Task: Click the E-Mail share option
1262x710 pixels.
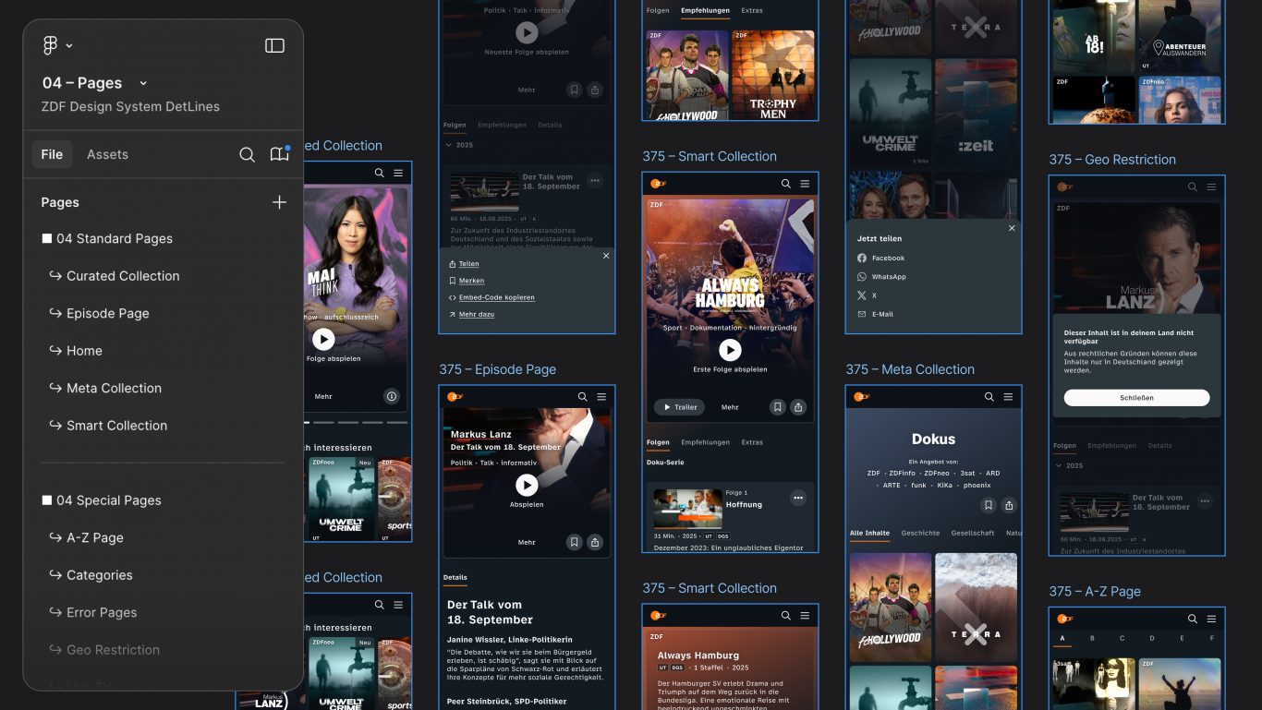Action: point(875,314)
